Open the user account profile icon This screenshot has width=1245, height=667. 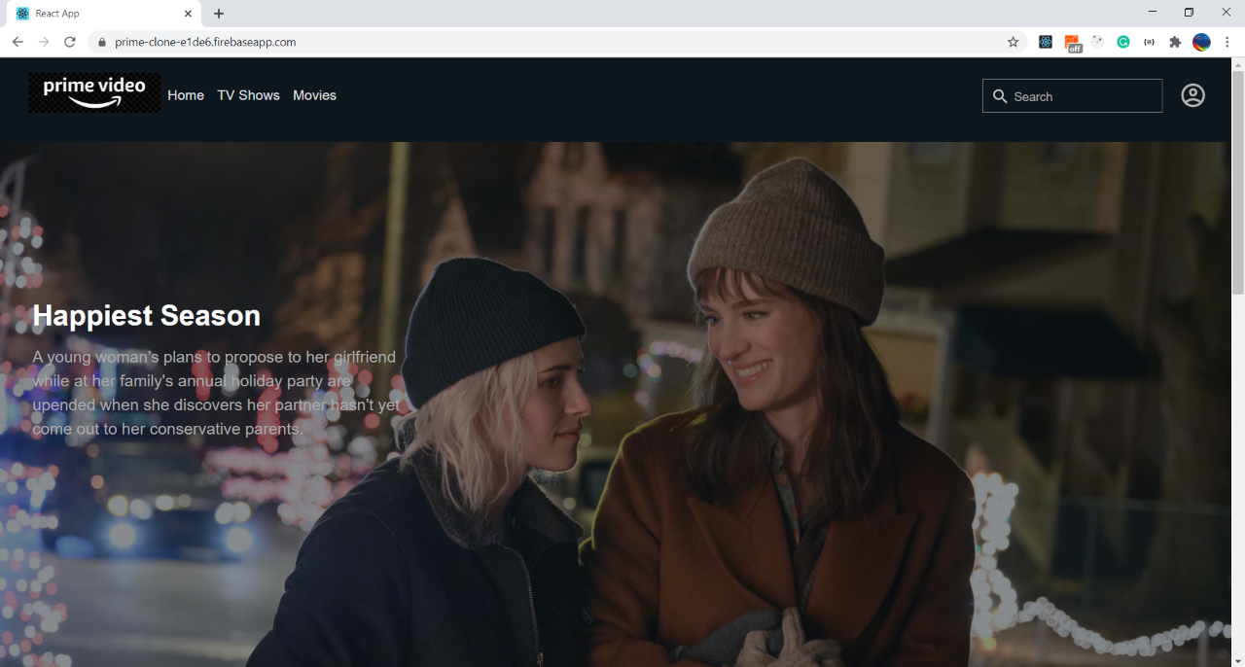click(1192, 95)
